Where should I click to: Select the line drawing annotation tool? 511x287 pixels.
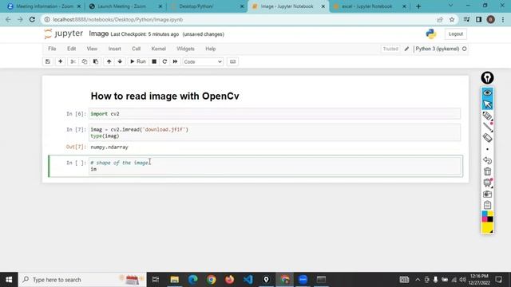click(x=487, y=127)
